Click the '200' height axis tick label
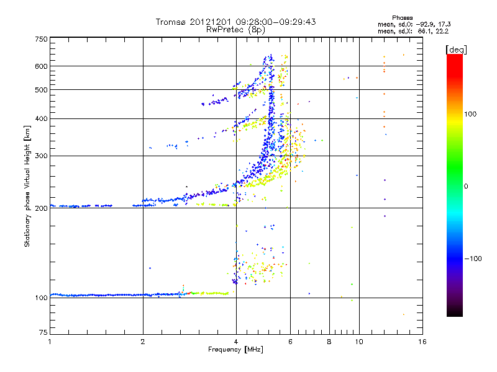 [x=42, y=208]
